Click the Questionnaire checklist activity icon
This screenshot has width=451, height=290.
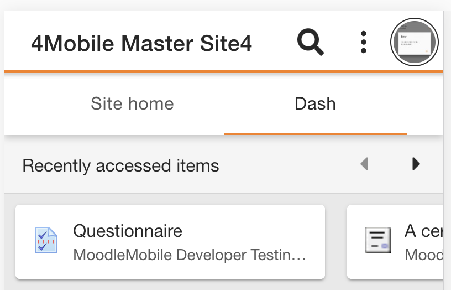pyautogui.click(x=46, y=240)
